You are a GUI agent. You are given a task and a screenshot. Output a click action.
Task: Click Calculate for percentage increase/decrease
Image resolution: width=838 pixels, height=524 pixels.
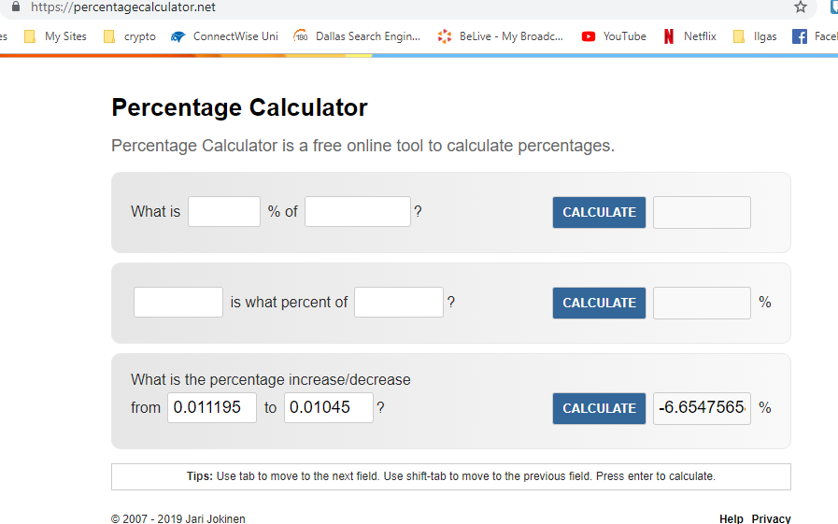click(599, 408)
